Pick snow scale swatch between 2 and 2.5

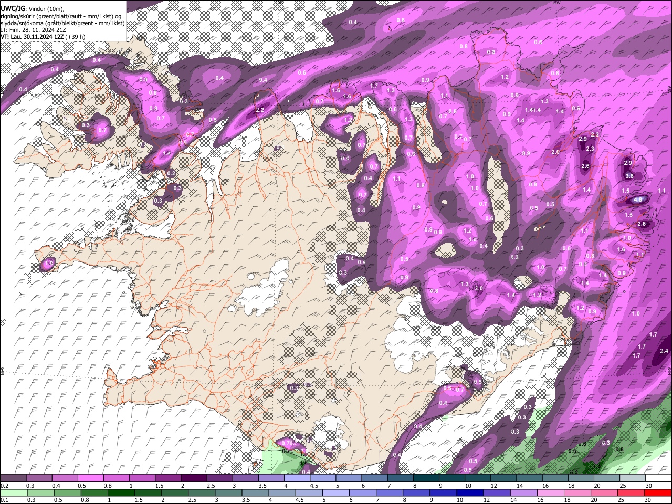coord(194,478)
